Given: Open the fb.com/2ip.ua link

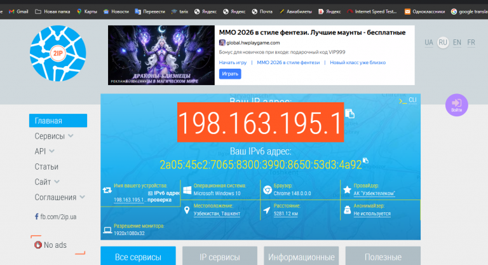Looking at the screenshot, I should [x=55, y=217].
